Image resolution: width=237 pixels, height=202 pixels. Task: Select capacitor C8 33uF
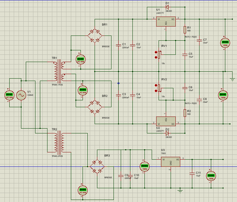coord(199,100)
